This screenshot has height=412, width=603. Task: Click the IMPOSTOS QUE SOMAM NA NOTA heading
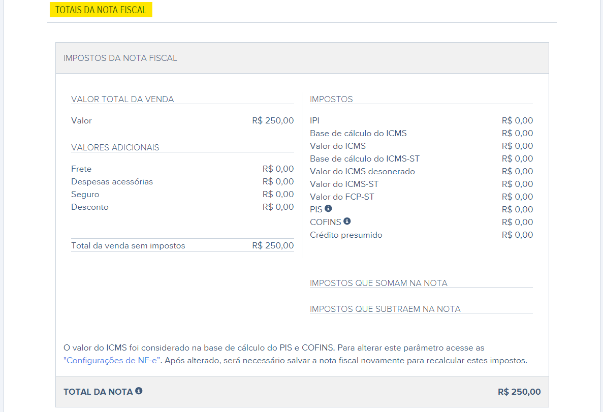[378, 283]
